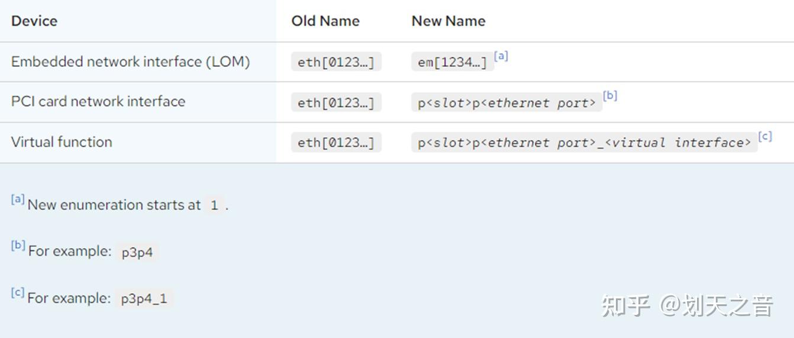Screen dimensions: 794x338
Task: Click the 'Virtual function' cell
Action: [62, 142]
